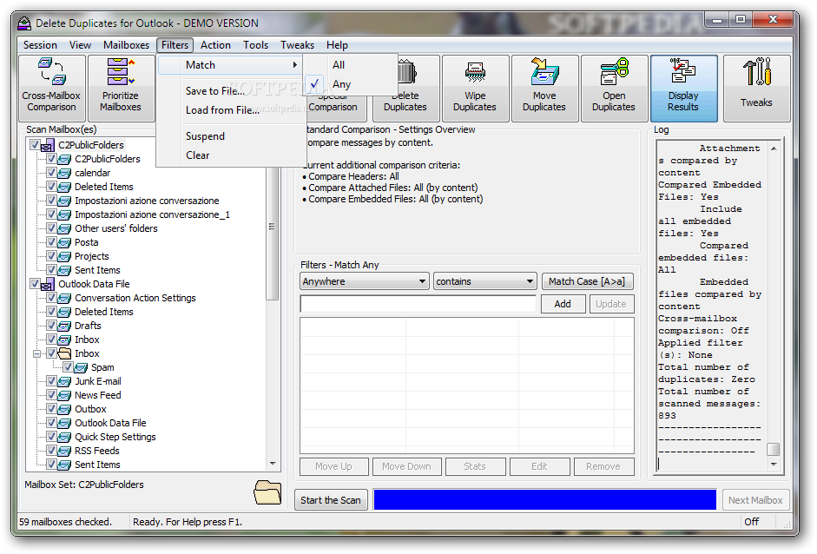Screen dimensions: 817x554
Task: Click the Stats button
Action: coord(475,466)
